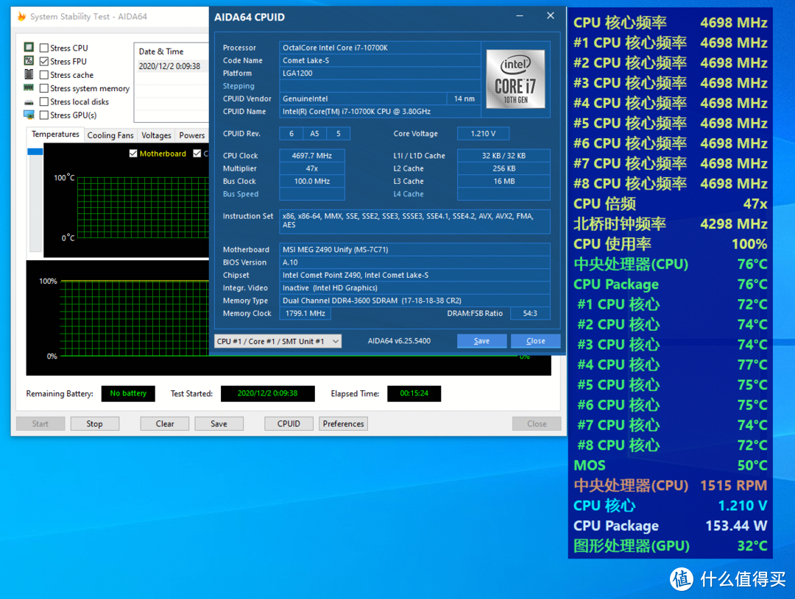Viewport: 795px width, 599px height.
Task: Click the memory module icon beside Stress system memory
Action: pyautogui.click(x=29, y=88)
